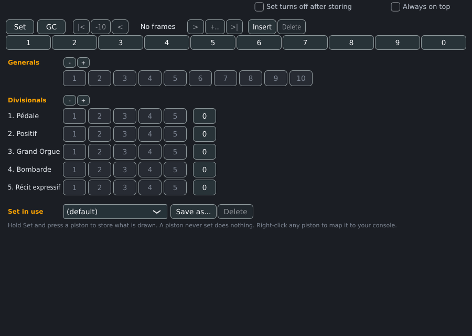472x336 pixels.
Task: Select digit 6 in the top number row
Action: point(259,43)
